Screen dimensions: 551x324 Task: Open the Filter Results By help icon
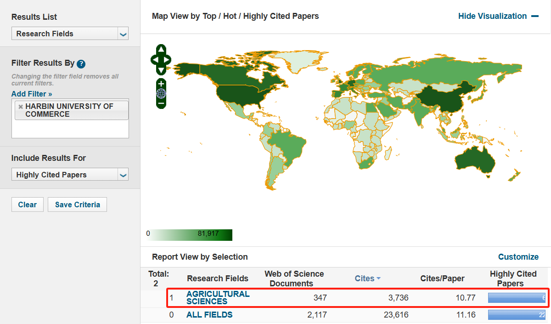point(81,64)
